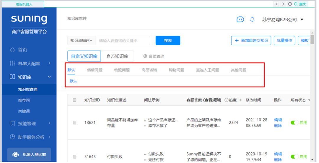Click the vertical scrollbar thumb
319x163 pixels.
[312, 39]
